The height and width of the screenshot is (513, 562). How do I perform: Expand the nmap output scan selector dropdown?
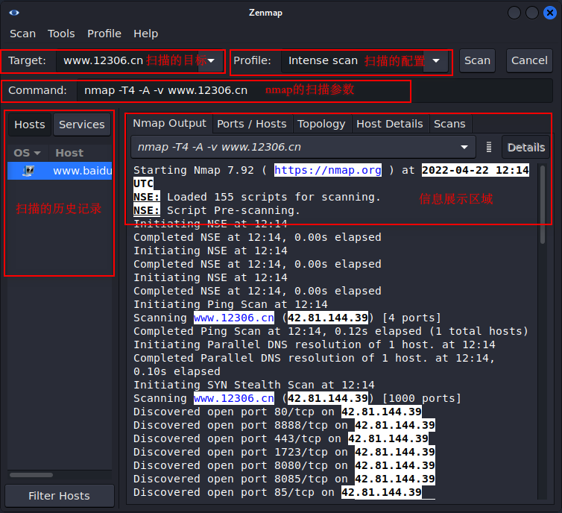pyautogui.click(x=464, y=147)
